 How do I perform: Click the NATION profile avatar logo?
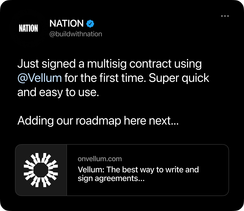(28, 28)
